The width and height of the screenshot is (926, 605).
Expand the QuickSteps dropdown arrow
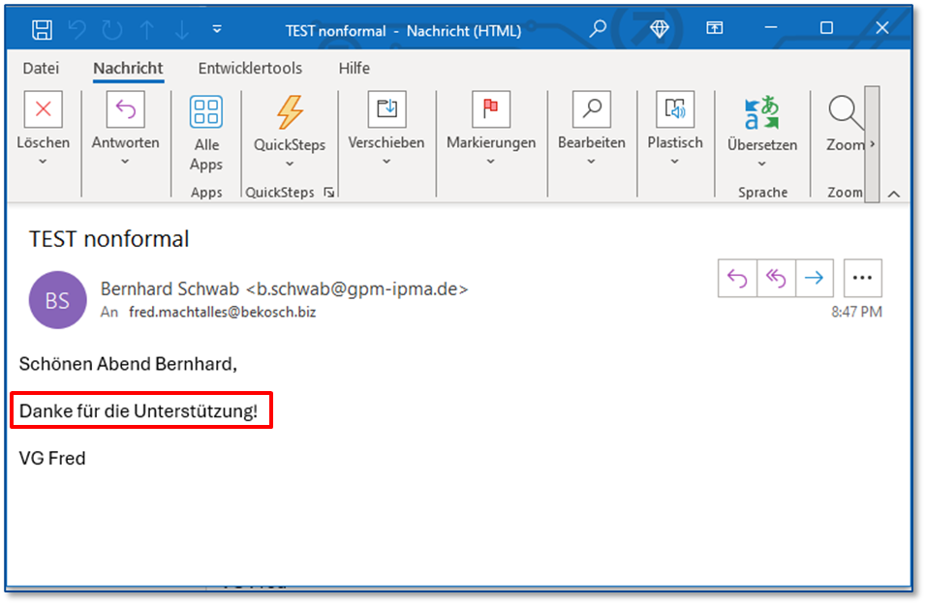coord(290,165)
